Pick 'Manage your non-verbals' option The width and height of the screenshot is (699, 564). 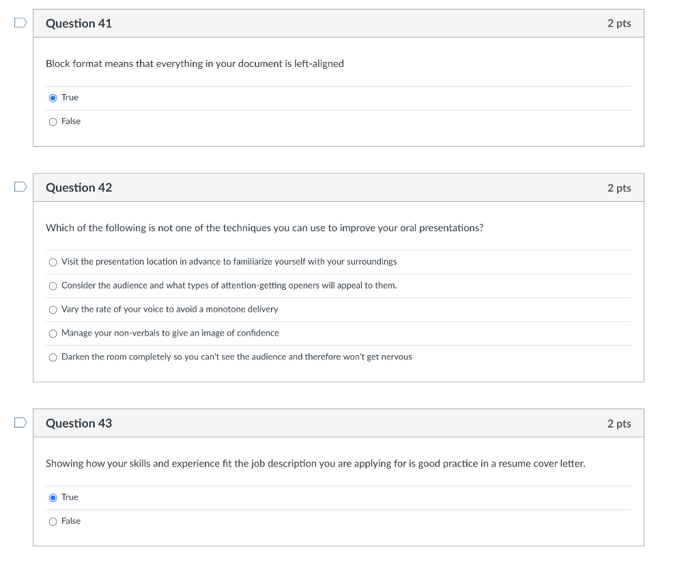coord(53,333)
